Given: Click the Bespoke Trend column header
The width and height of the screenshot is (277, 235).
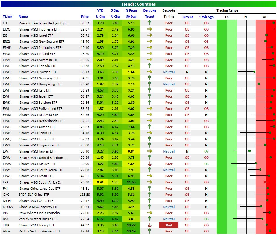Looking at the screenshot, I should point(150,14).
